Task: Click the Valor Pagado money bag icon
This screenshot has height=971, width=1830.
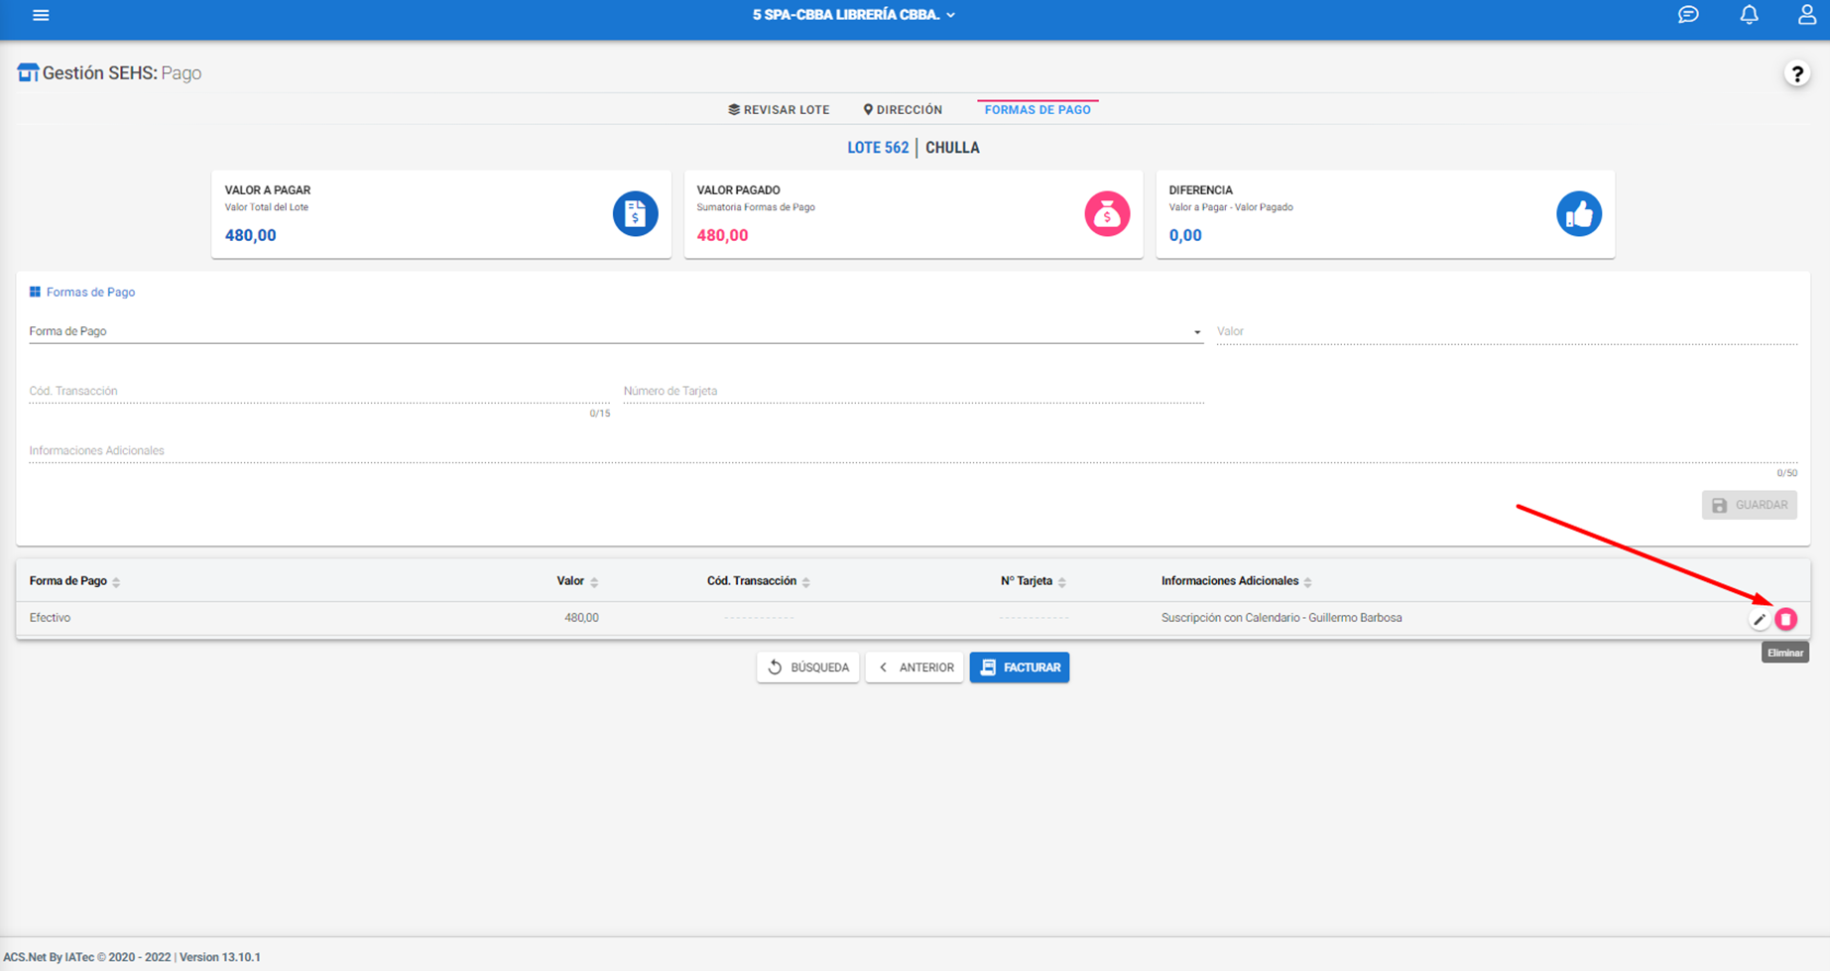Action: pyautogui.click(x=1107, y=214)
